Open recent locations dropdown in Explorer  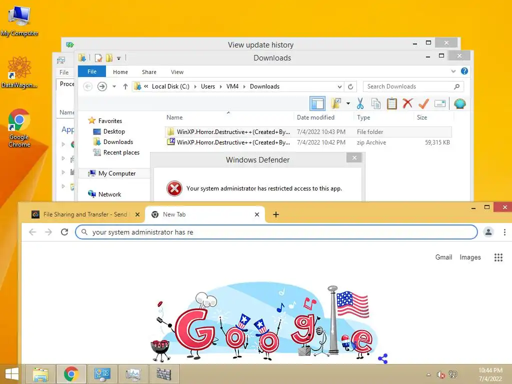114,86
